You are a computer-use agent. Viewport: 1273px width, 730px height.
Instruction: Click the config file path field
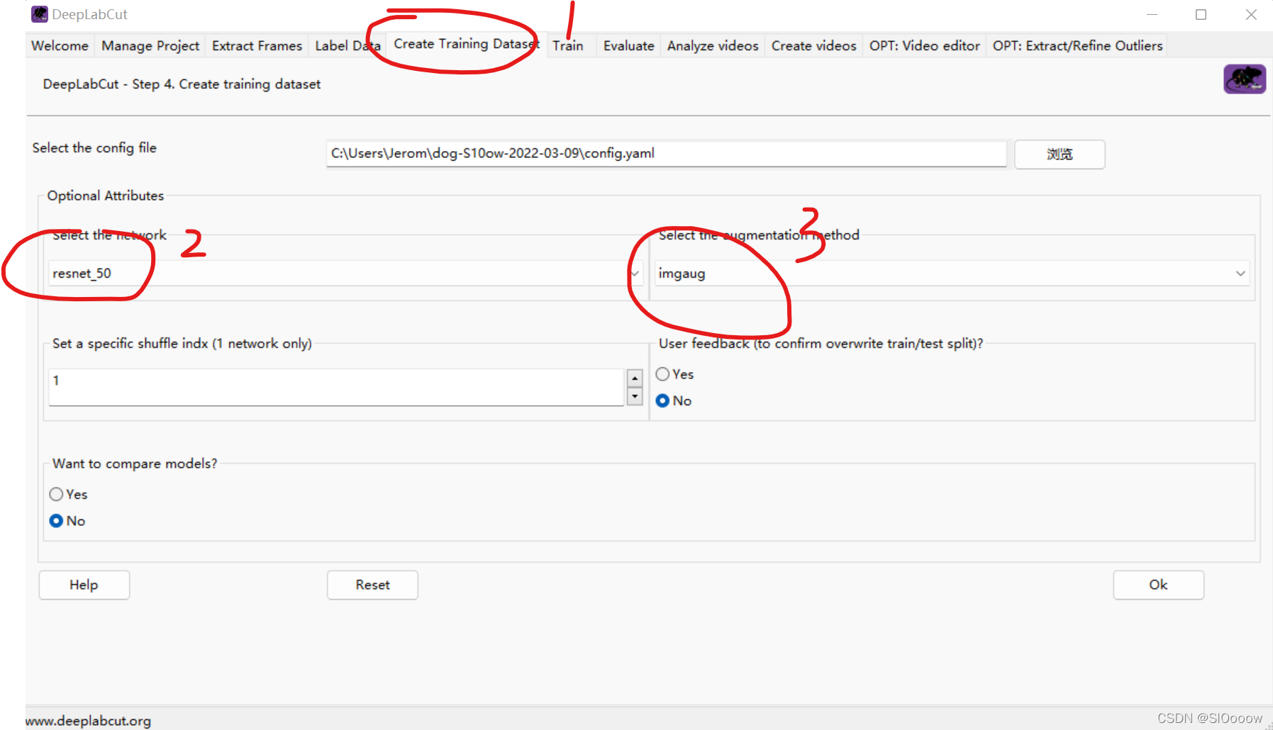(666, 153)
